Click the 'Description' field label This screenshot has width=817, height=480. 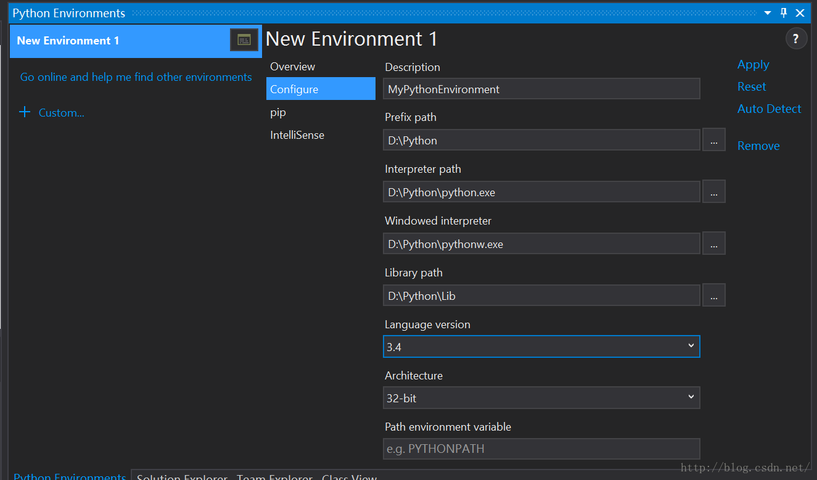tap(413, 67)
